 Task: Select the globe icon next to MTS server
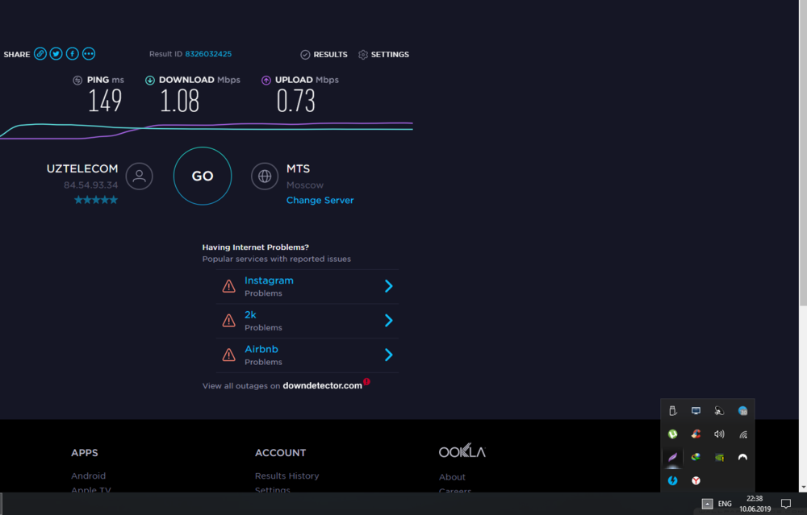265,176
